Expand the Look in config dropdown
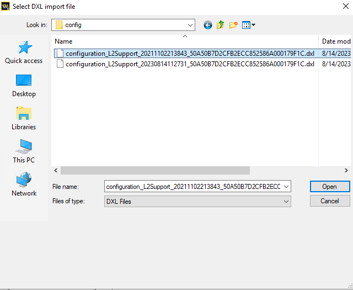Viewport: 353px width, 290px height. (x=190, y=25)
